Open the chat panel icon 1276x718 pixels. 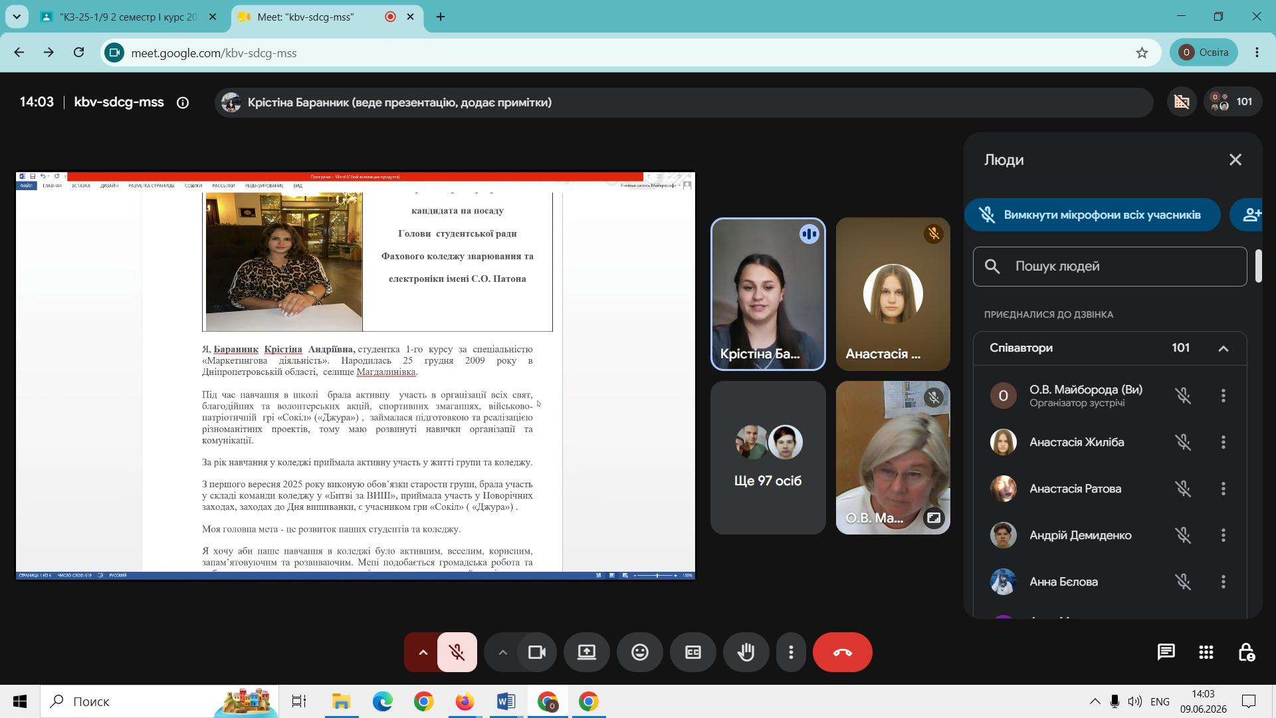click(1166, 652)
